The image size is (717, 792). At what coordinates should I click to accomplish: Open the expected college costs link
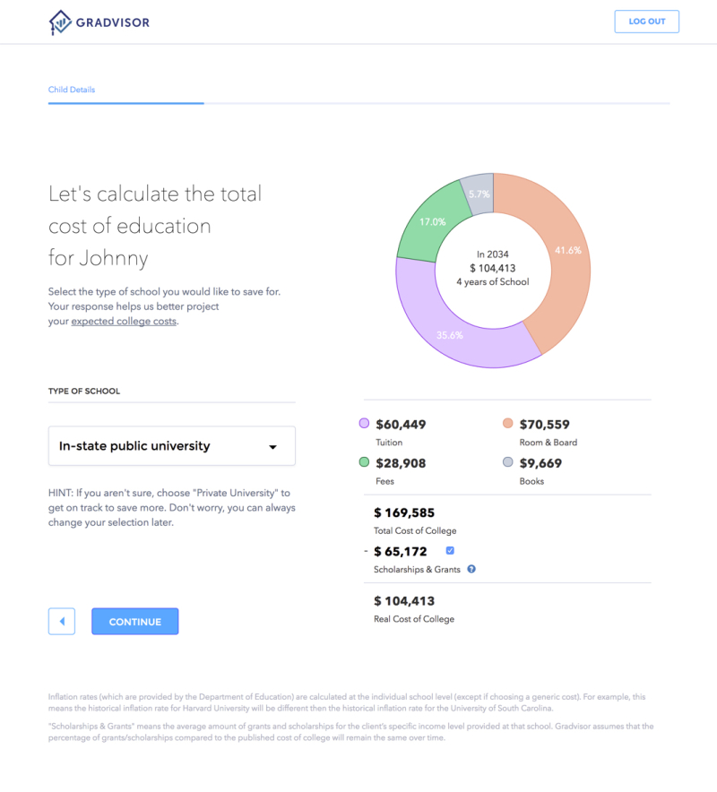124,322
